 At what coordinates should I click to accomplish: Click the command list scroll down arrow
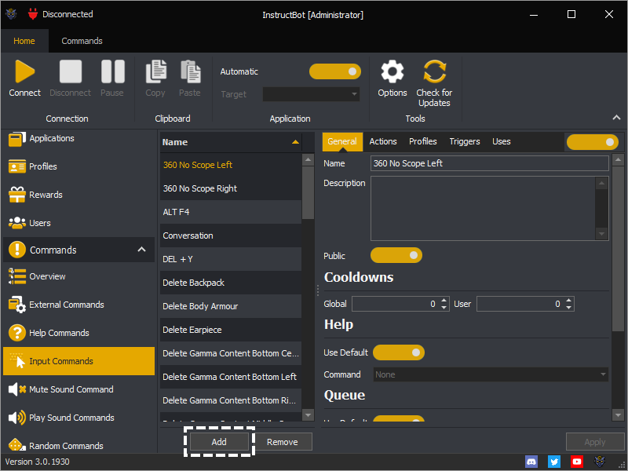(x=308, y=415)
